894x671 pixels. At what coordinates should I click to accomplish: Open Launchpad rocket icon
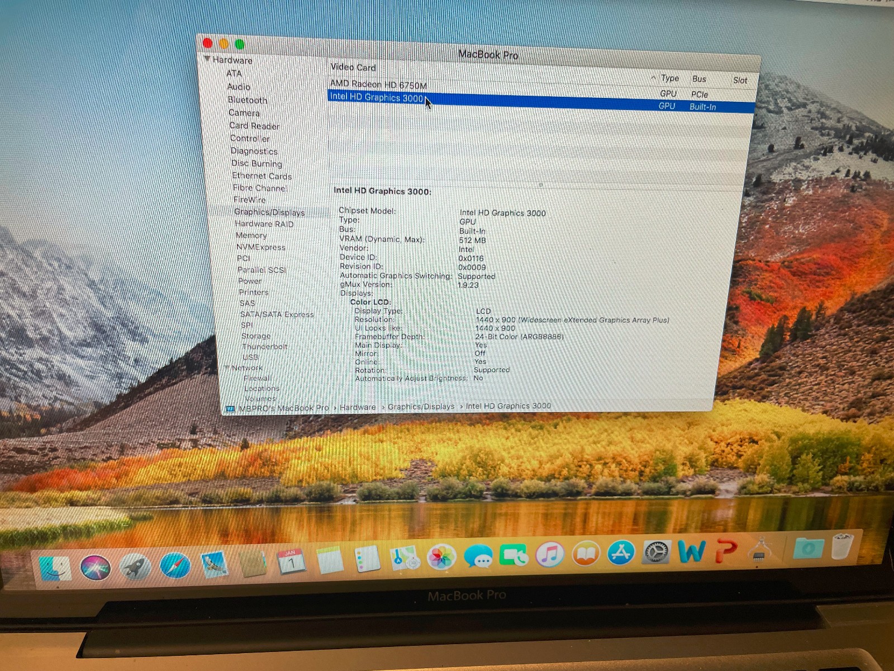[135, 567]
